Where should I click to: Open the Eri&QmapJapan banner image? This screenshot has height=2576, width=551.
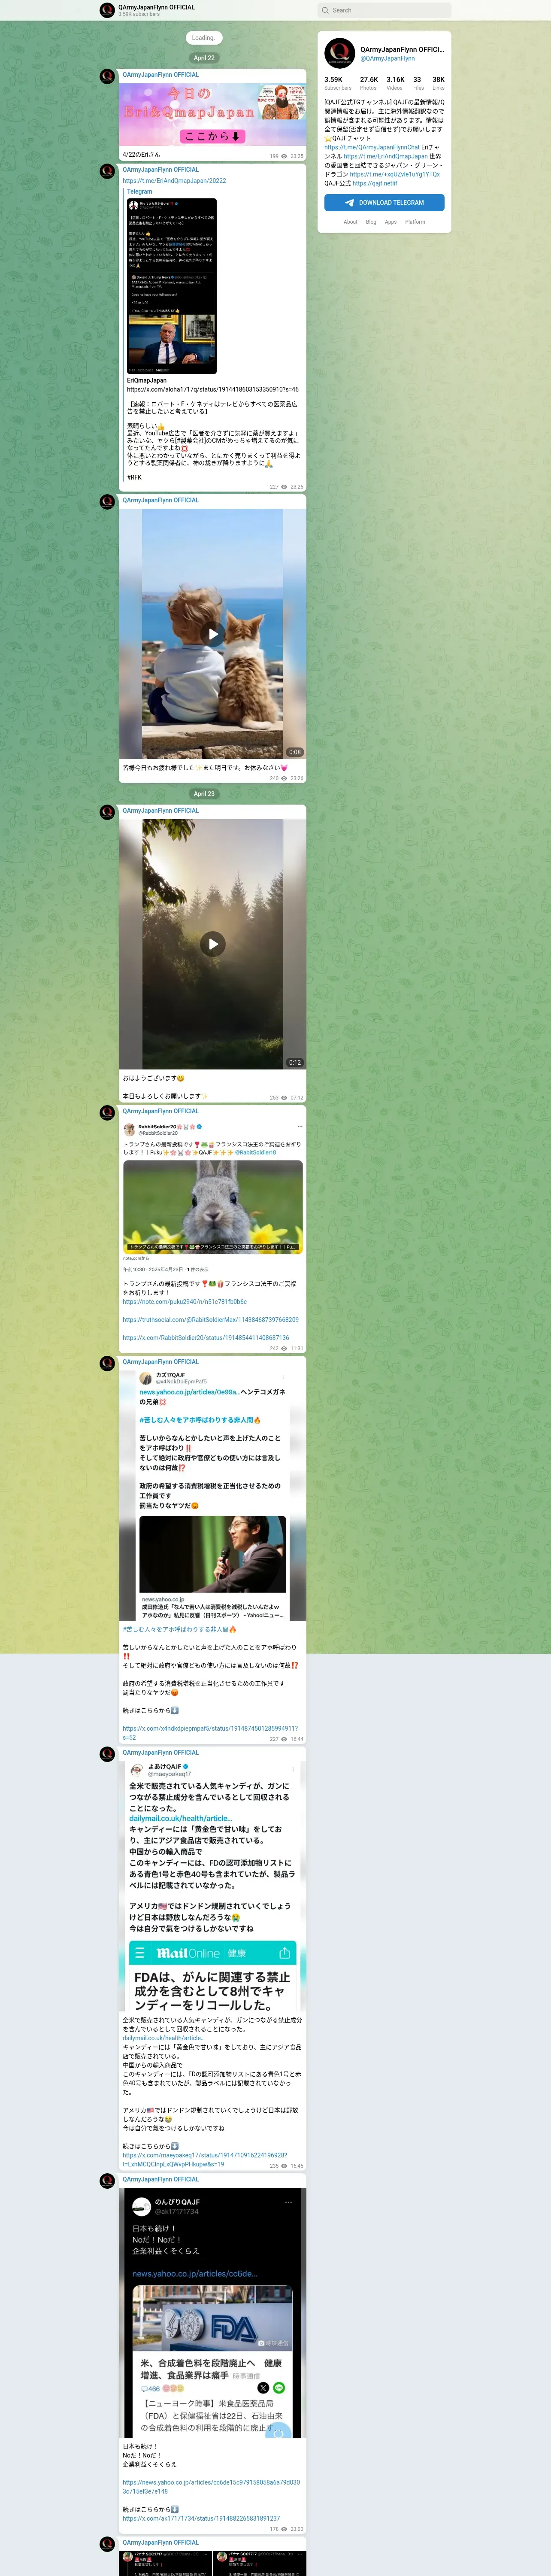212,114
